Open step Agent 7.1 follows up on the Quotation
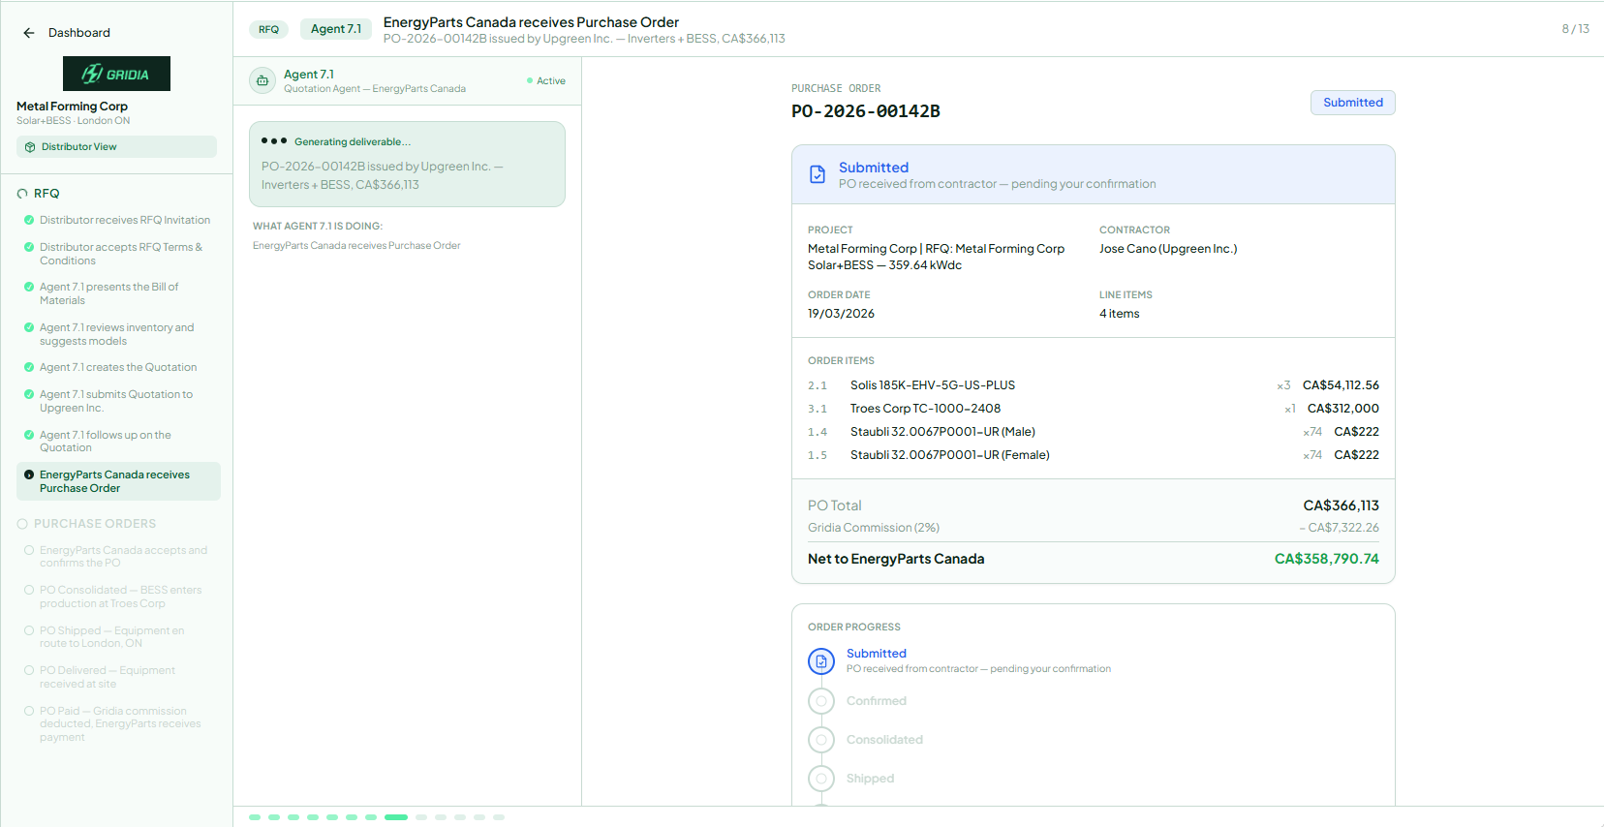The height and width of the screenshot is (827, 1604). 118,442
